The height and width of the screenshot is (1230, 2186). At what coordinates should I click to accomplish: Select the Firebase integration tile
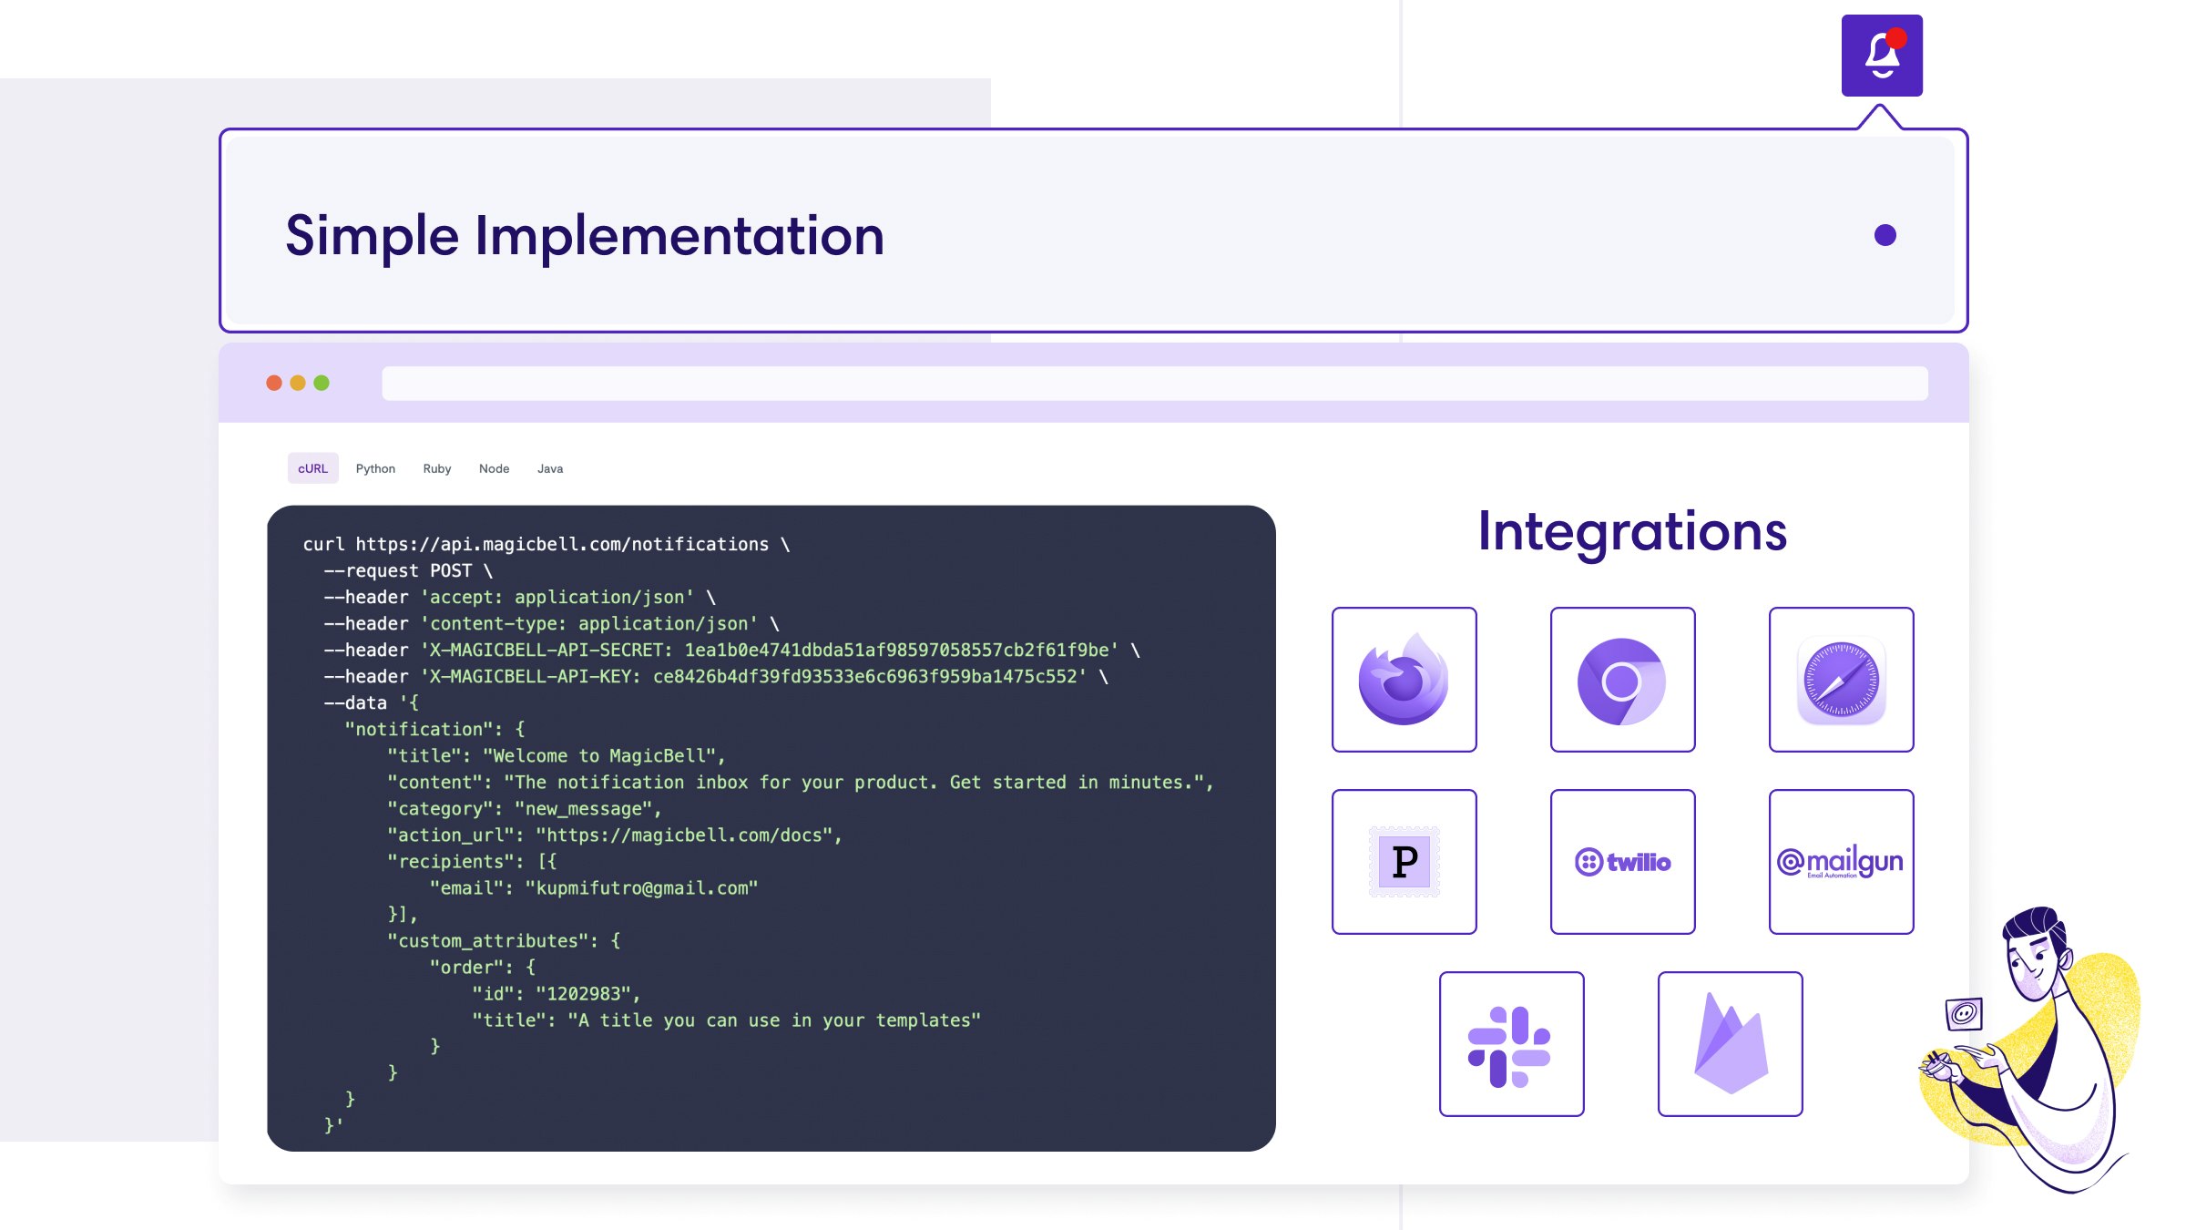1730,1044
